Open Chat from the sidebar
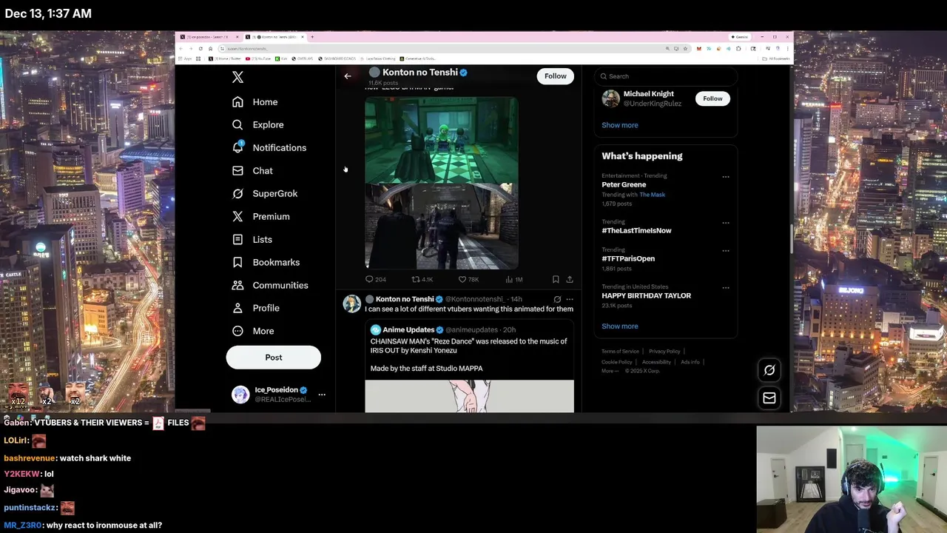 click(252, 171)
